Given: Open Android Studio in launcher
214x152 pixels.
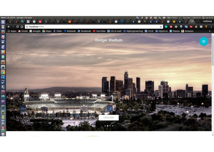Looking at the screenshot, I should 3,117.
